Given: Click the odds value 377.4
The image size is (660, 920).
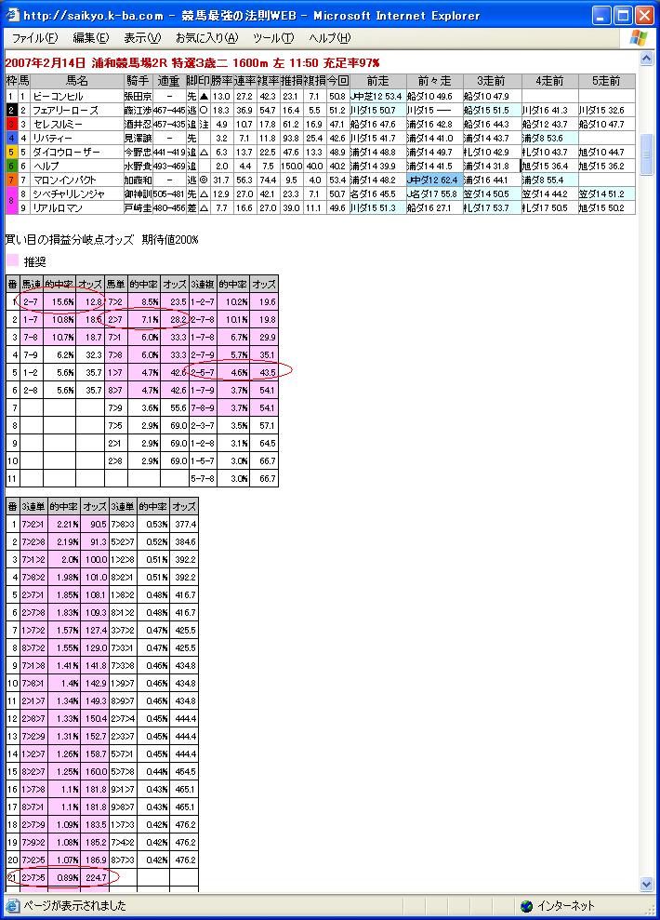Looking at the screenshot, I should tap(185, 524).
